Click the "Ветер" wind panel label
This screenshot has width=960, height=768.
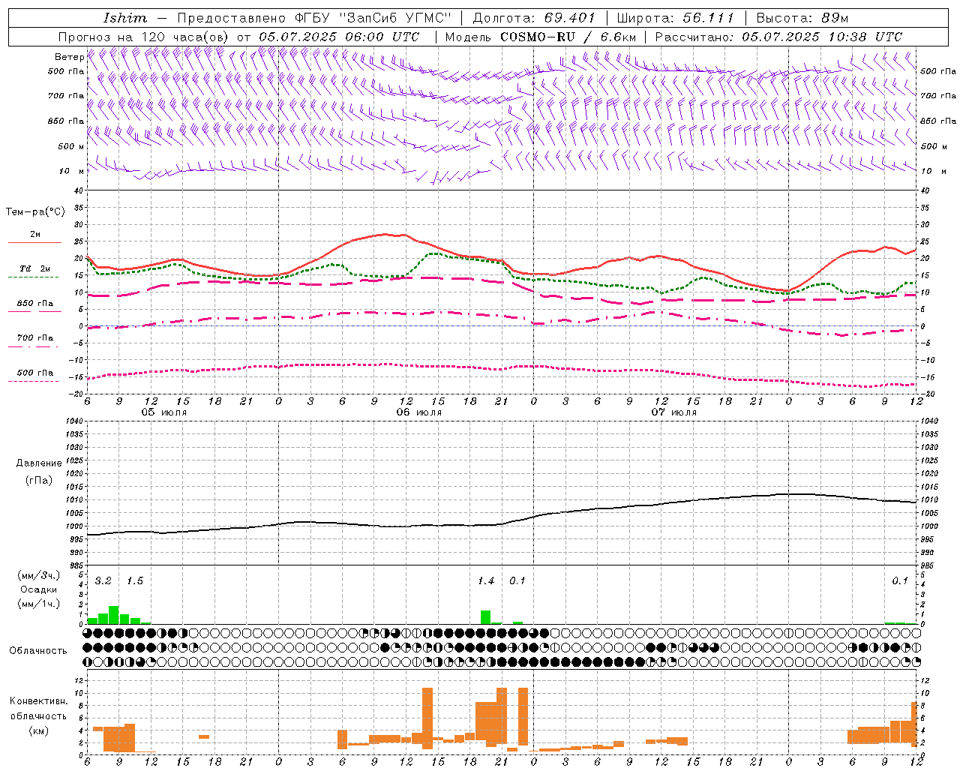(x=70, y=57)
